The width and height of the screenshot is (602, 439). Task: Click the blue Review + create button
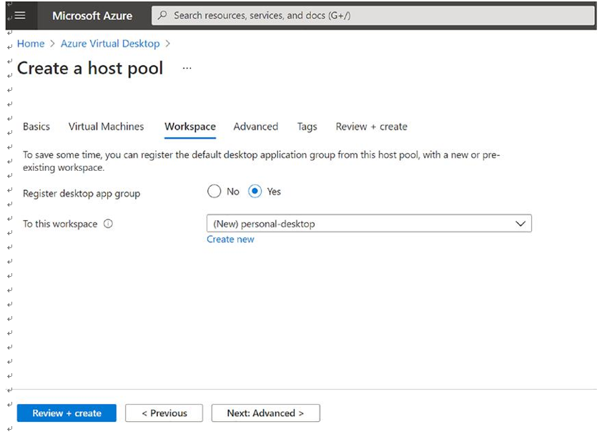(66, 413)
